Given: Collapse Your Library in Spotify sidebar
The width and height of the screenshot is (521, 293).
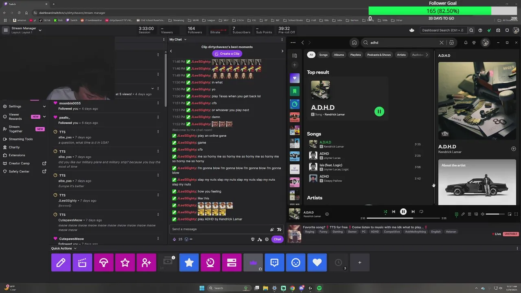Looking at the screenshot, I should pyautogui.click(x=295, y=55).
